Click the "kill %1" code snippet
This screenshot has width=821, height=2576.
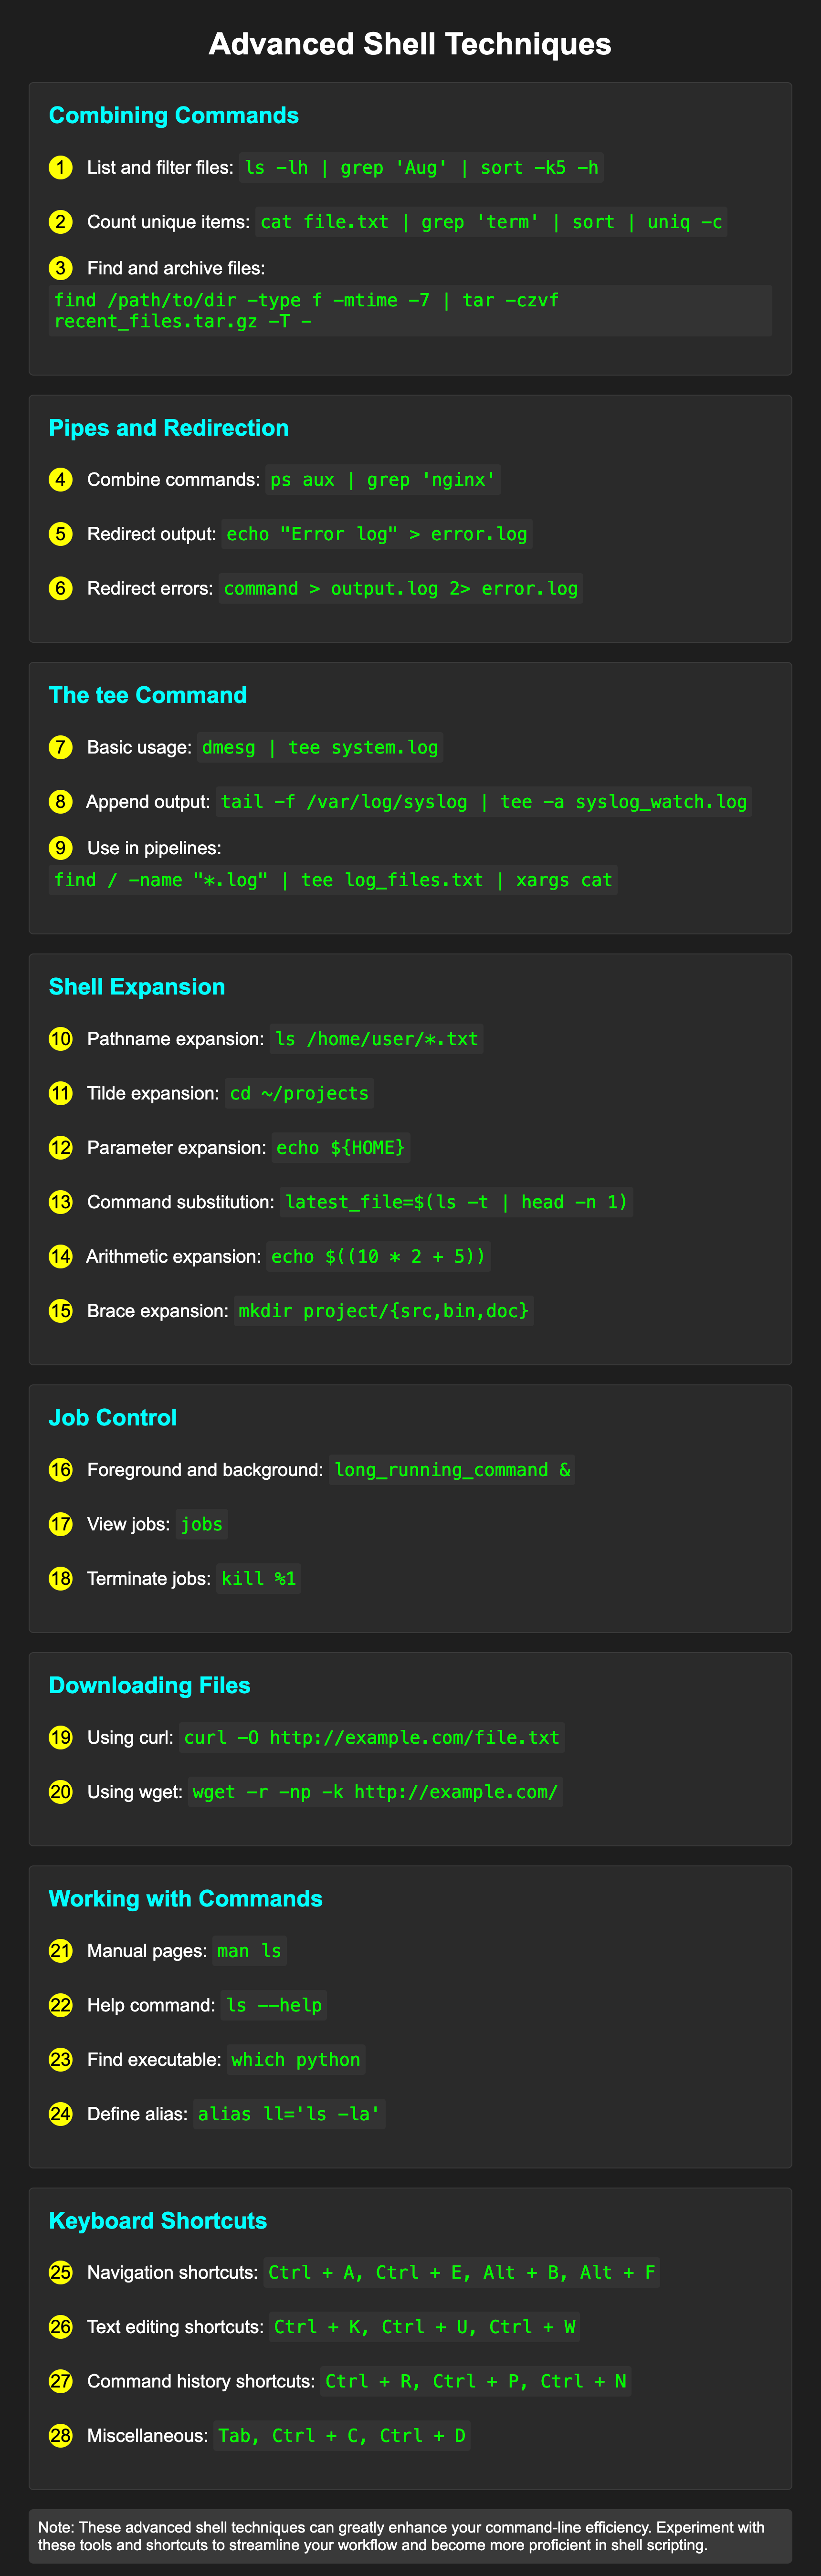[x=258, y=1579]
